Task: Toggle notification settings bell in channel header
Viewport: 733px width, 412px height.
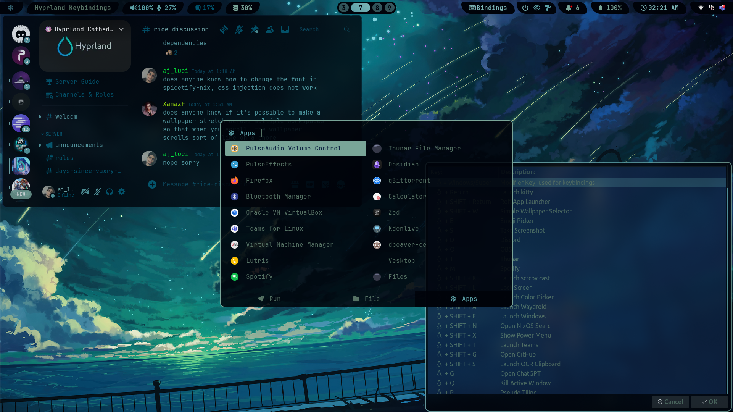Action: point(239,29)
